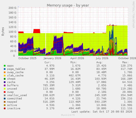
Task: Click the slab_cache average value 4.77G
Action: 102,76
